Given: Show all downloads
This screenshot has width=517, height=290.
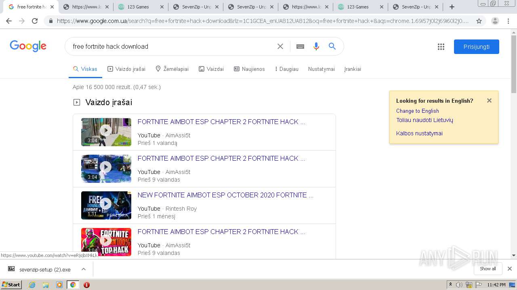Looking at the screenshot, I should [488, 269].
